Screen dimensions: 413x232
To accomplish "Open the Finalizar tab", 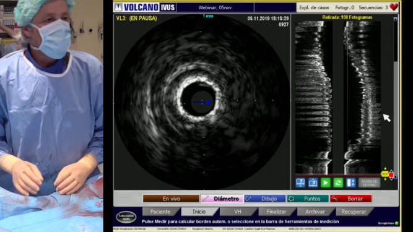I will tap(276, 212).
